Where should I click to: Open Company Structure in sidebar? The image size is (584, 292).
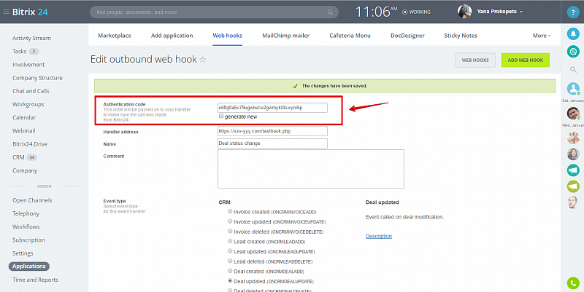tap(37, 78)
